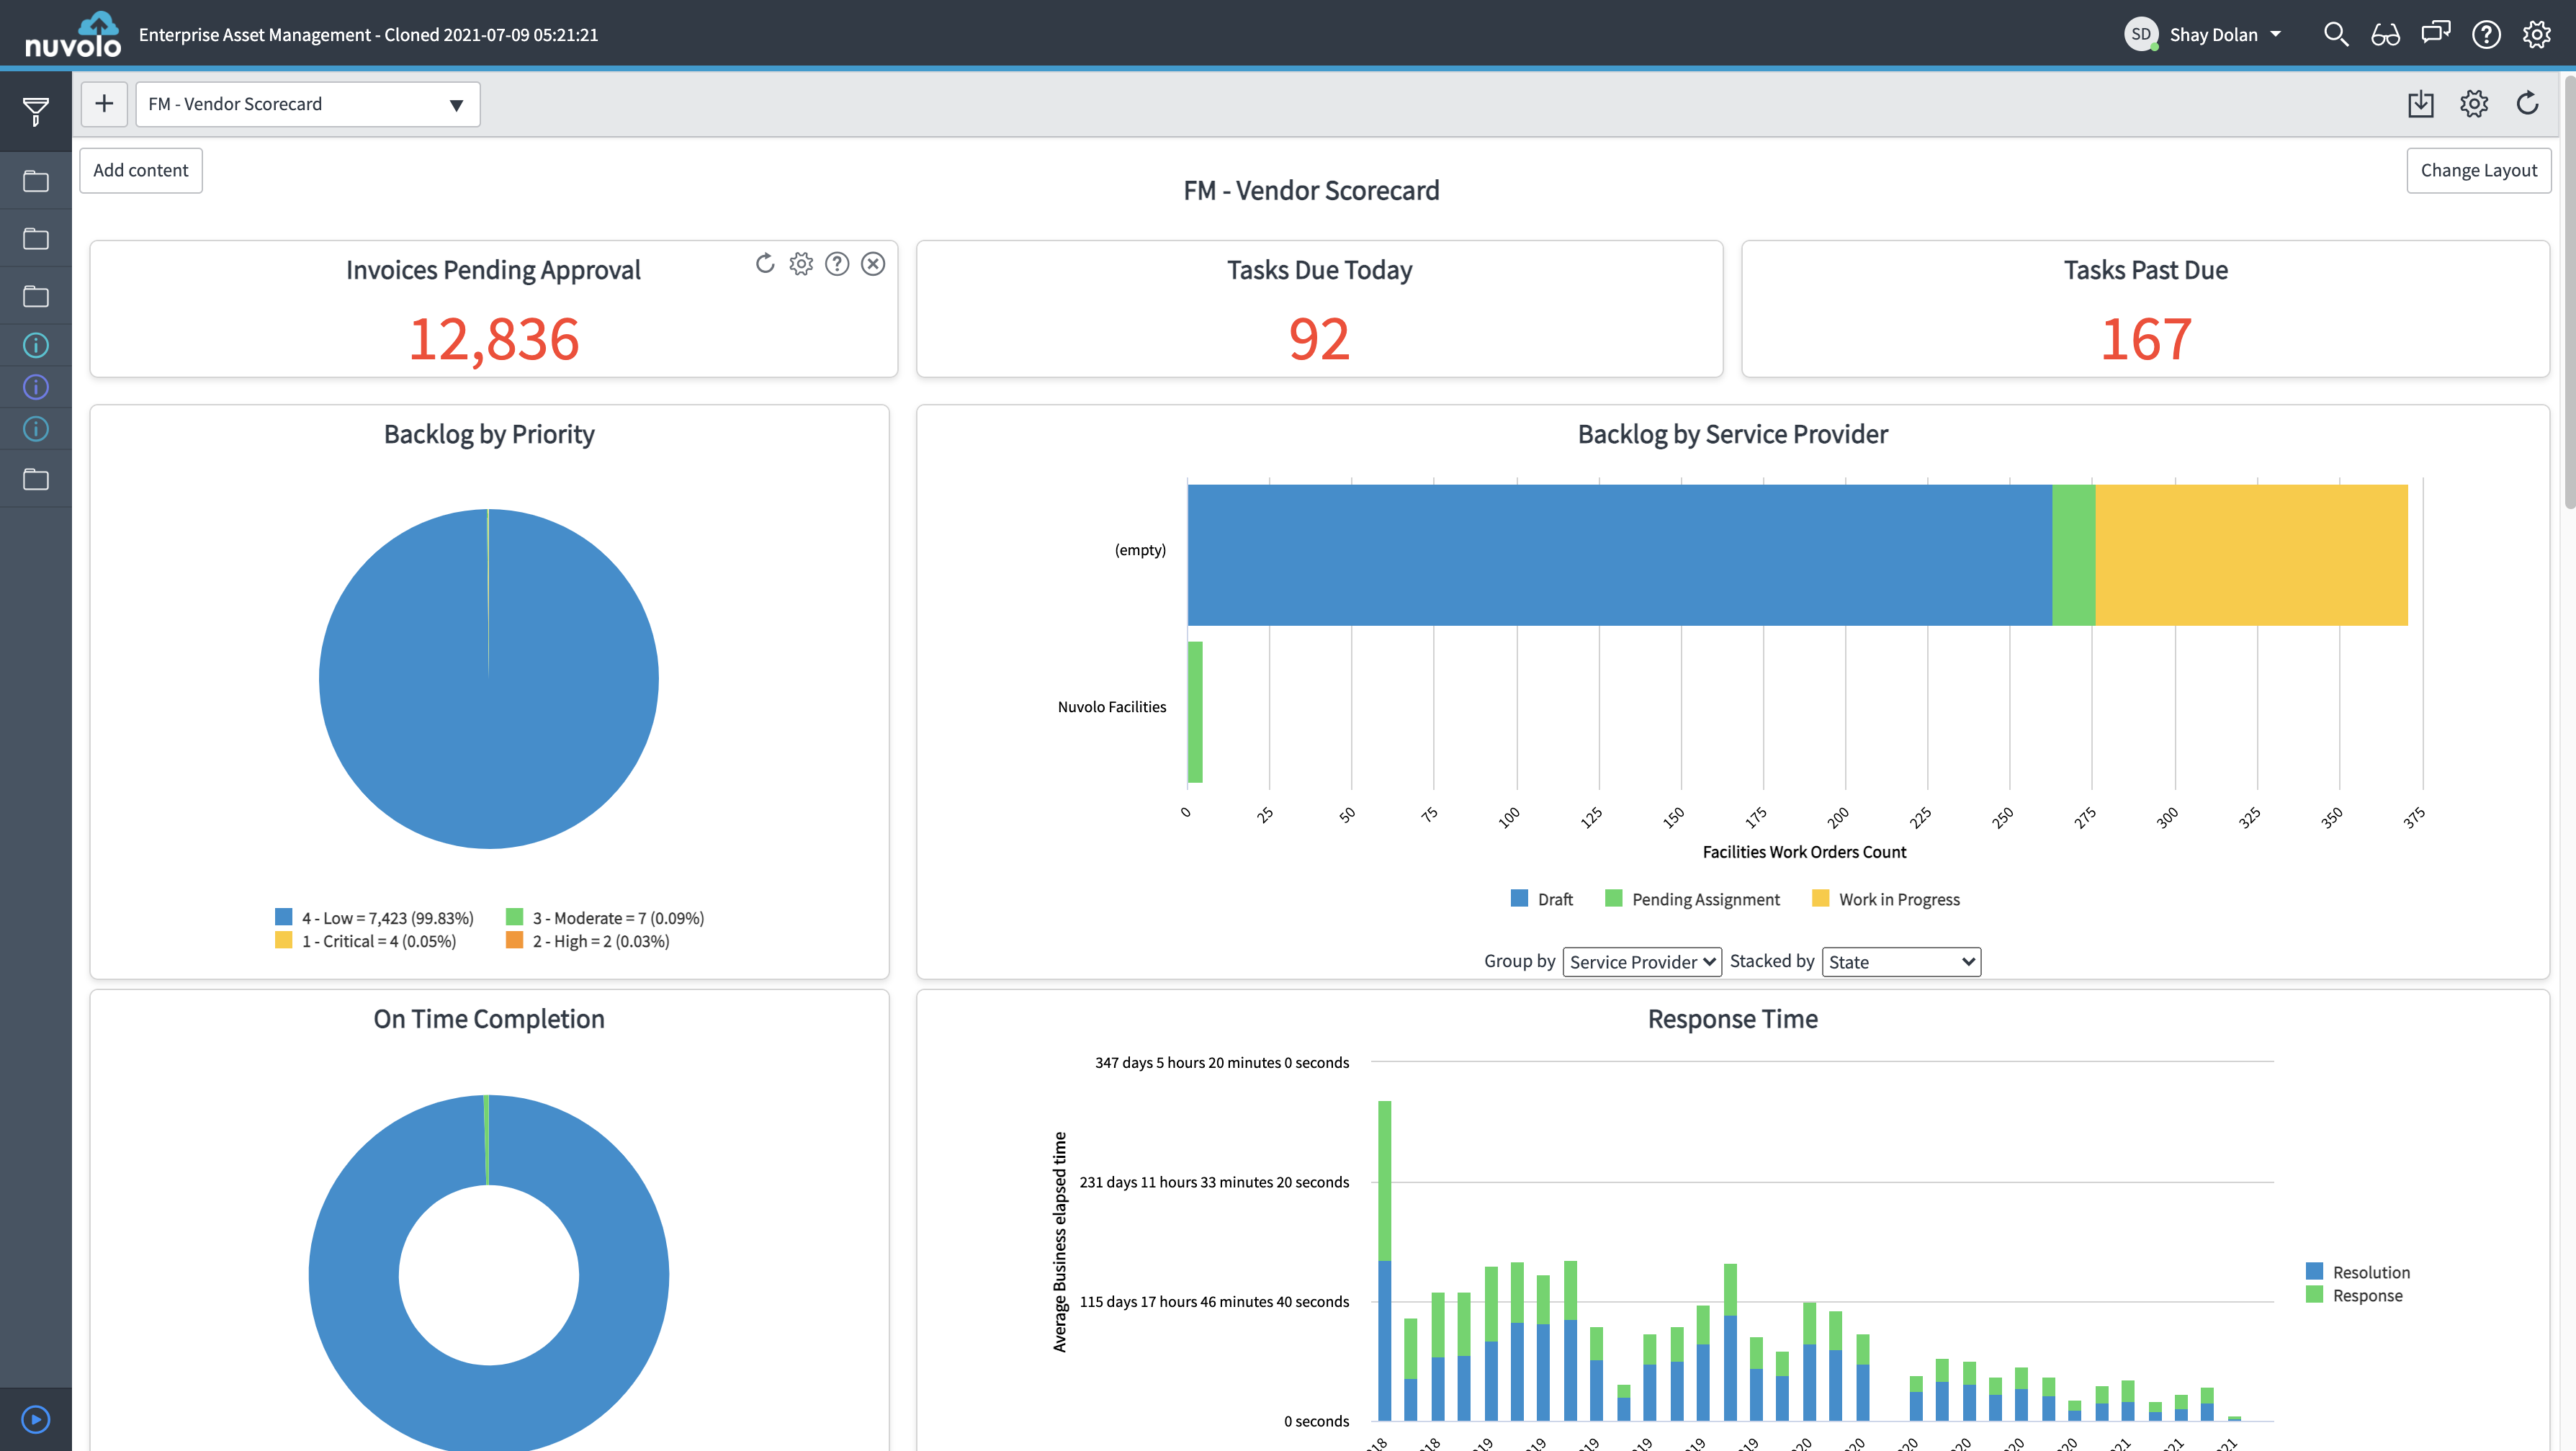Click the Change Layout button
The image size is (2576, 1451).
tap(2477, 170)
